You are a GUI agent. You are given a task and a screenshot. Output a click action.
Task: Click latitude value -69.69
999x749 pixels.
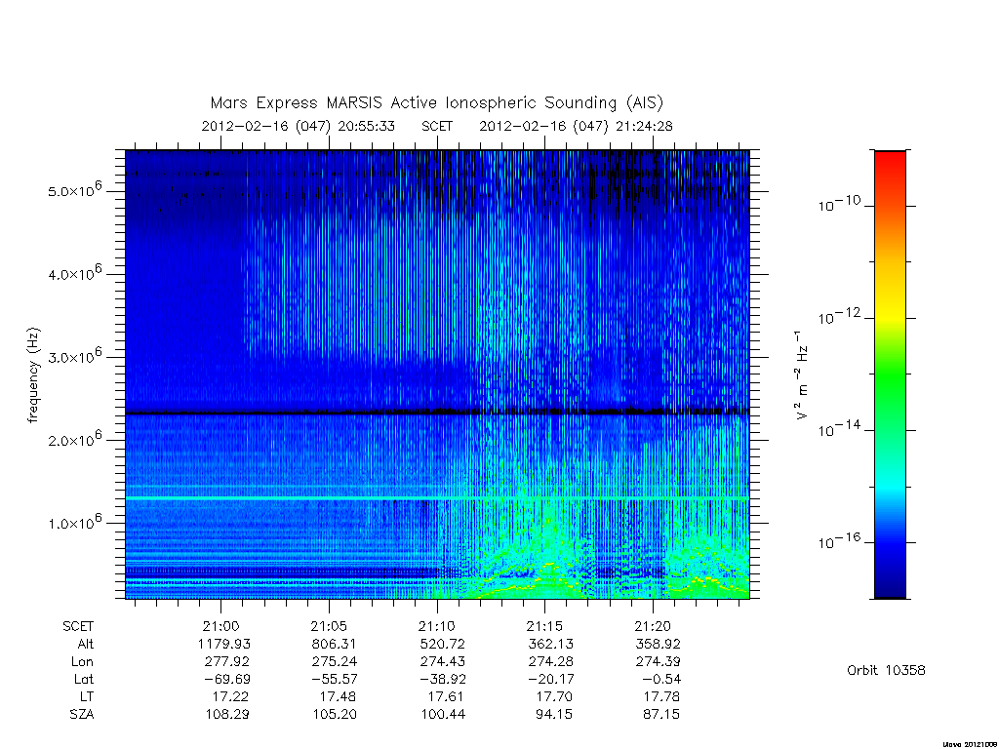225,679
